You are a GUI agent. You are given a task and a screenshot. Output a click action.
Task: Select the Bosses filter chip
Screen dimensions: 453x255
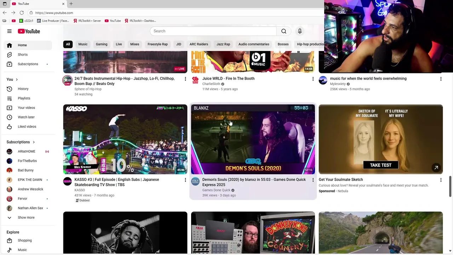pos(283,44)
